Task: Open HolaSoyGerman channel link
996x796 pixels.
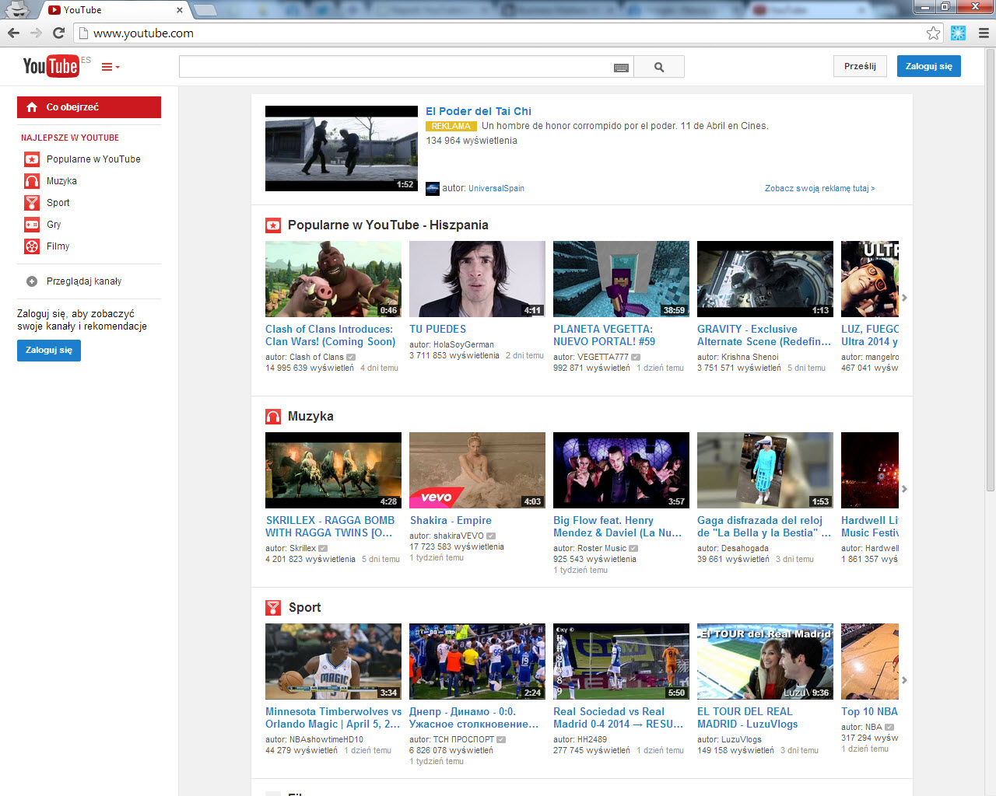Action: 464,344
